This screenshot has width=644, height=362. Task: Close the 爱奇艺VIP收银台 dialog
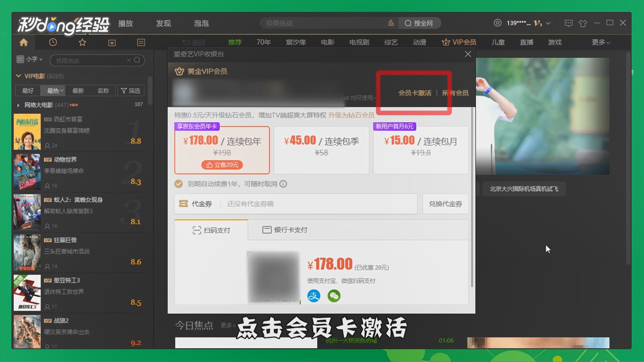click(x=468, y=54)
